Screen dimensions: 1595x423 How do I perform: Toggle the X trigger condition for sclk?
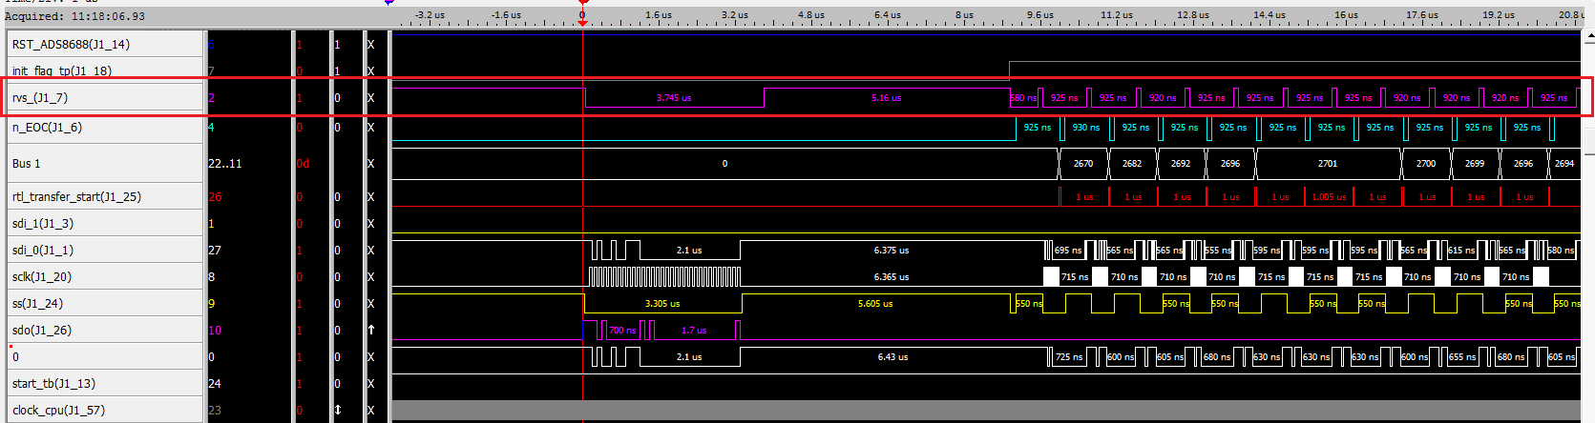point(370,276)
